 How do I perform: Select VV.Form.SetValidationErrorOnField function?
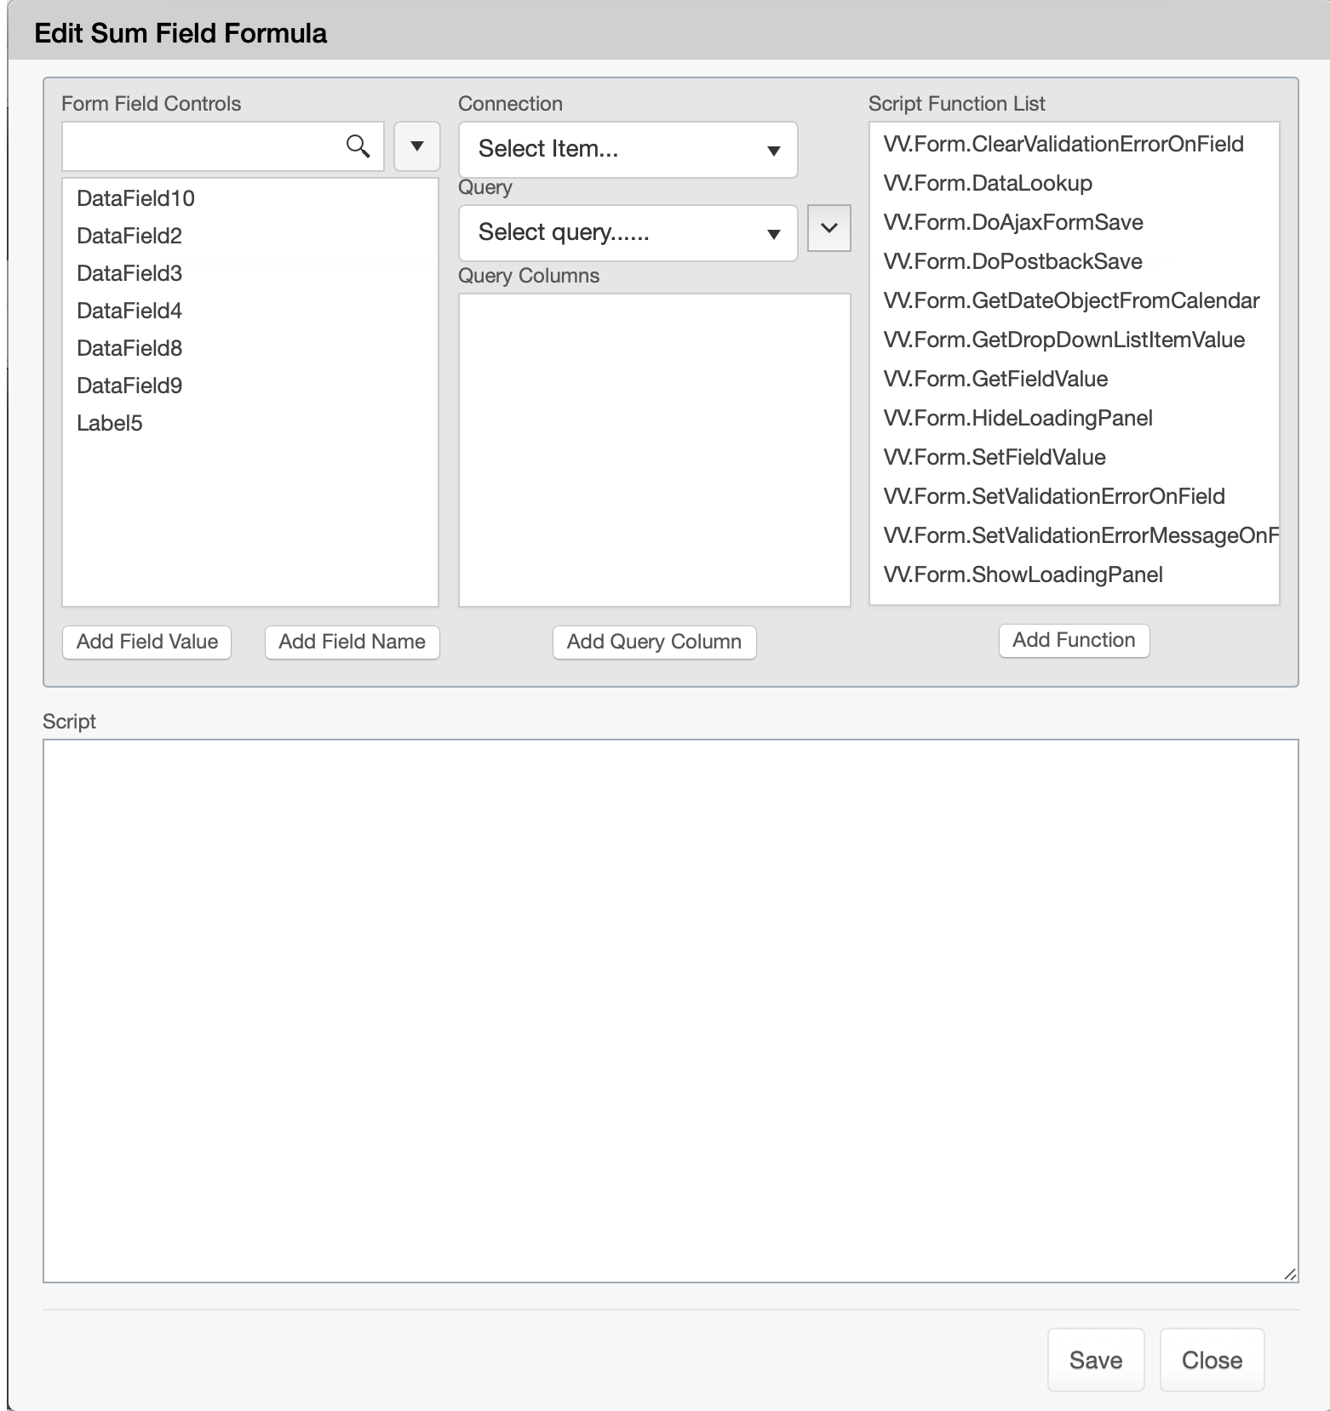[1075, 496]
